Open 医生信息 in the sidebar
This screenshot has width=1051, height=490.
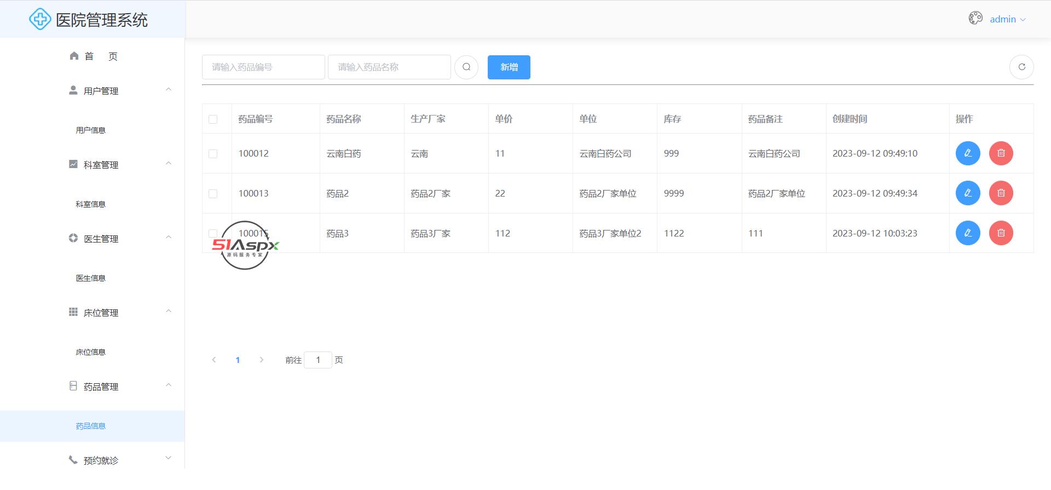click(91, 278)
